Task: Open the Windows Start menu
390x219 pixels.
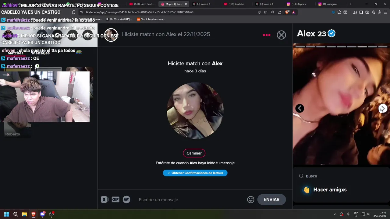Action: pyautogui.click(x=6, y=214)
